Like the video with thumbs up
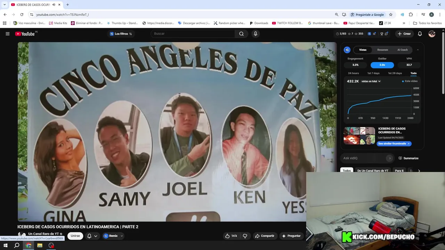445x250 pixels. click(x=231, y=236)
